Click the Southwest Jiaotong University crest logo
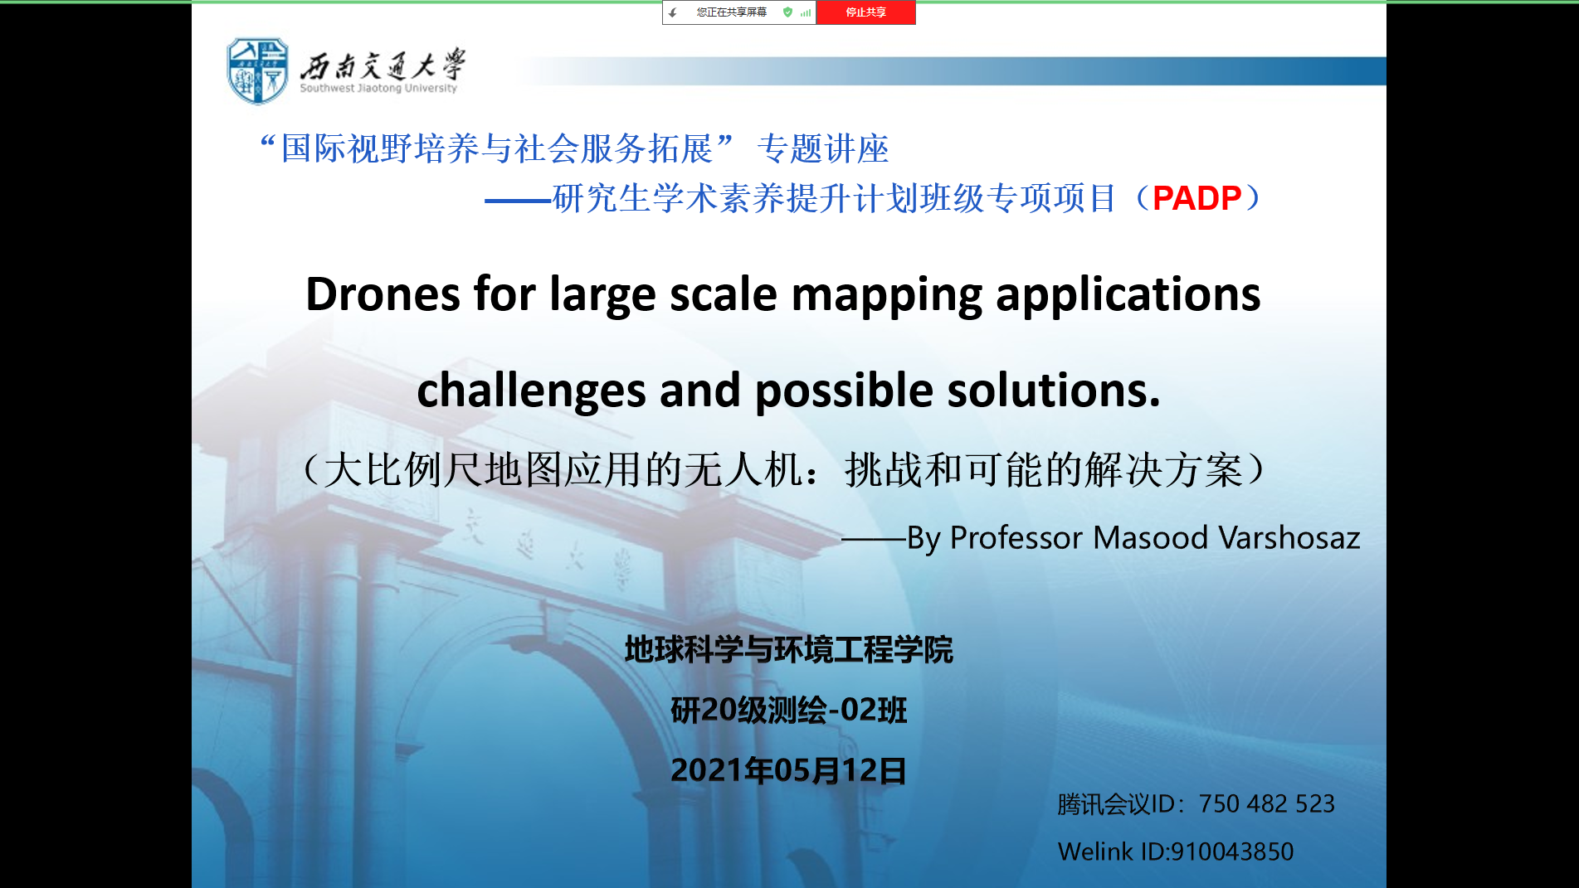This screenshot has height=888, width=1579. click(258, 70)
